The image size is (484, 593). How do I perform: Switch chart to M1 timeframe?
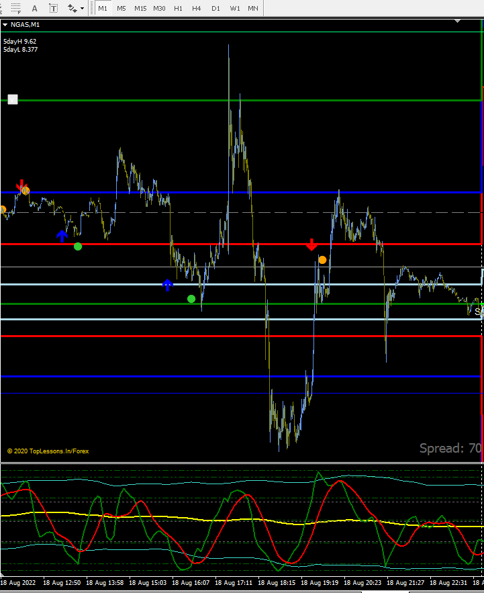(103, 8)
